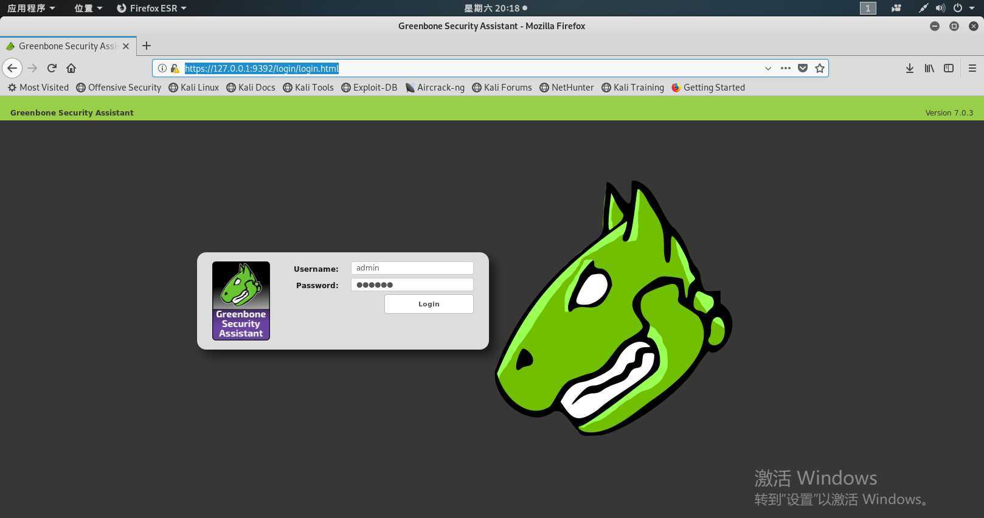Open Aircrack-ng bookmark
Image resolution: width=984 pixels, height=518 pixels.
pos(435,88)
